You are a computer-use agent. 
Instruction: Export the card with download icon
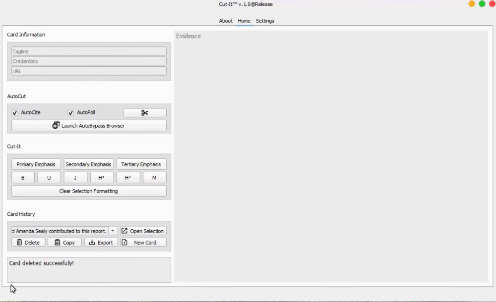101,243
